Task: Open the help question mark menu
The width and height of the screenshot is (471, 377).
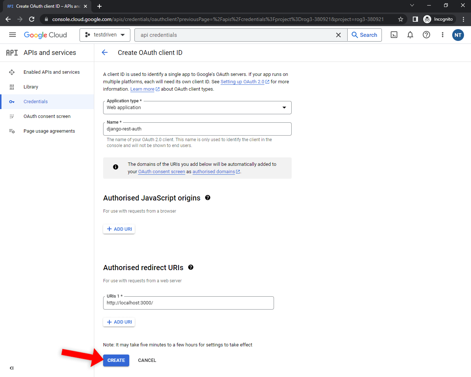Action: point(426,35)
